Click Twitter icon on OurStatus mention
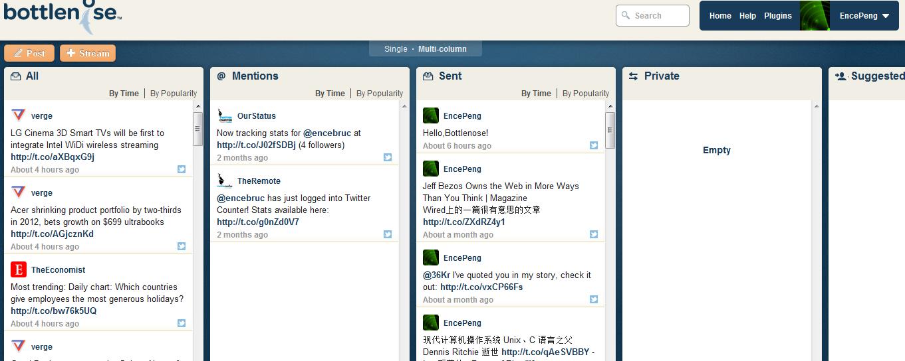905x361 pixels. [x=388, y=157]
